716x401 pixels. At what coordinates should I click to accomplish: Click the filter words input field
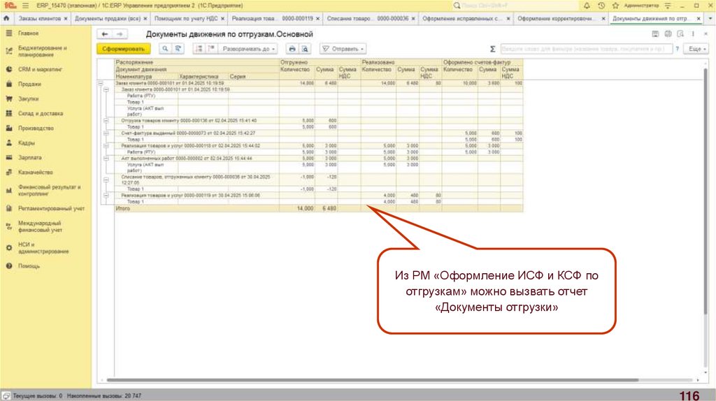586,49
